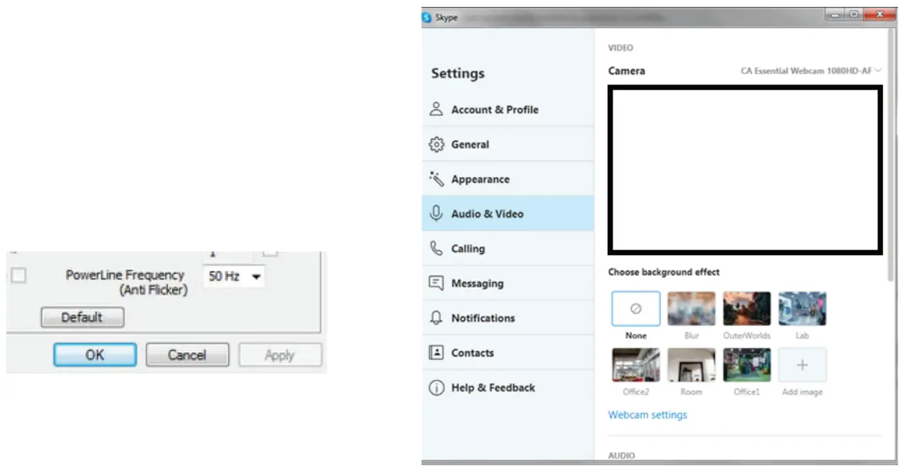Click the Appearance magic wand icon
The image size is (901, 468).
click(436, 179)
